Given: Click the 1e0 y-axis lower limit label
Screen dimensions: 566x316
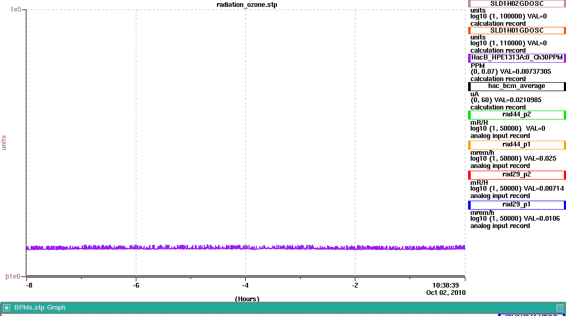Looking at the screenshot, I should 13,276.
